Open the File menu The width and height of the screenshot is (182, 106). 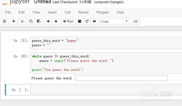[8, 12]
